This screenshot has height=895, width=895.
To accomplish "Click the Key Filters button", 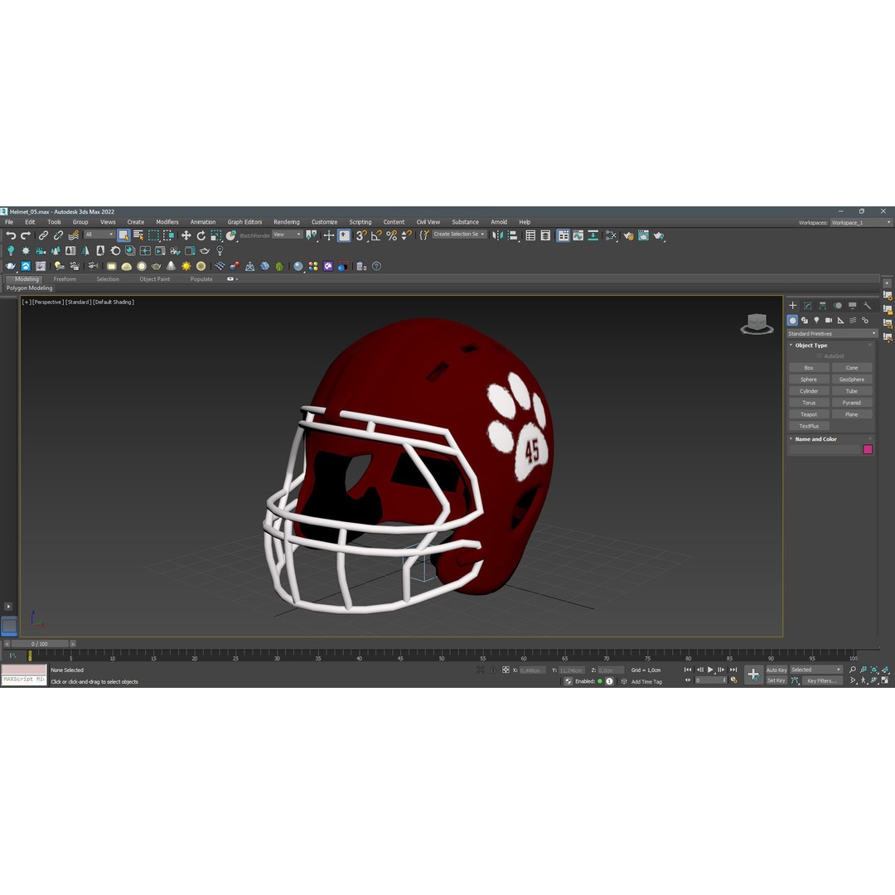I will (823, 680).
